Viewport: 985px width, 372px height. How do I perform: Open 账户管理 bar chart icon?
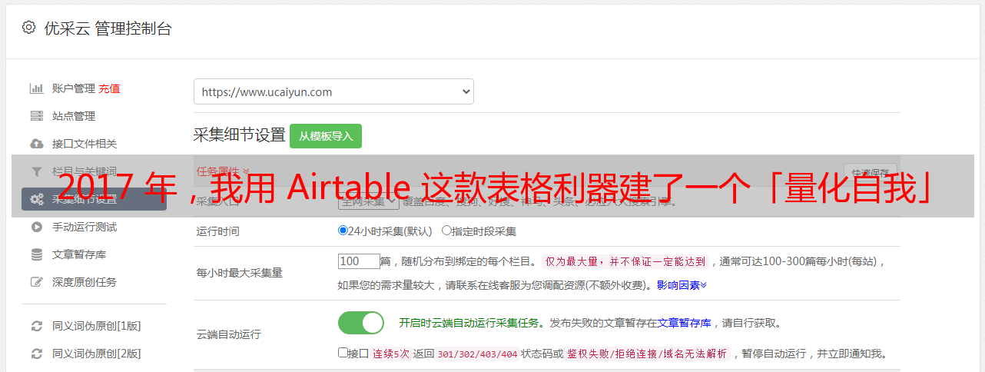click(x=36, y=88)
